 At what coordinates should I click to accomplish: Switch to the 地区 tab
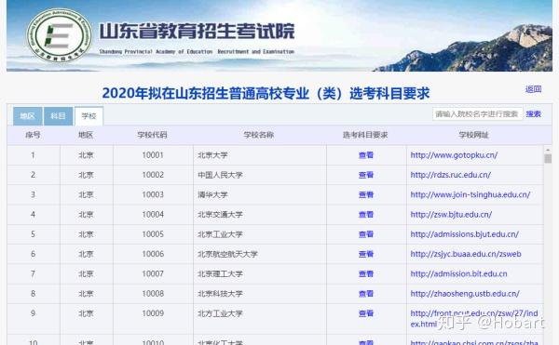(x=27, y=116)
